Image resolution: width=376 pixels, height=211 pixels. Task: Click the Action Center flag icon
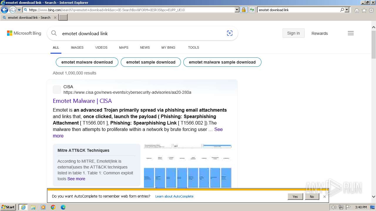click(x=348, y=207)
